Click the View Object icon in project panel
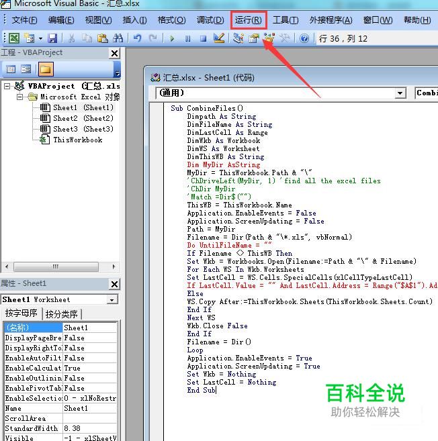The image size is (438, 441). tap(26, 69)
